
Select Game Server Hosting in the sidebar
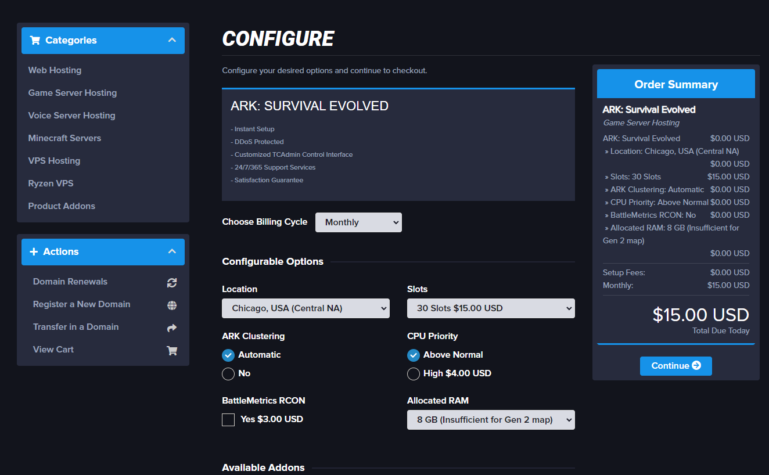click(72, 92)
